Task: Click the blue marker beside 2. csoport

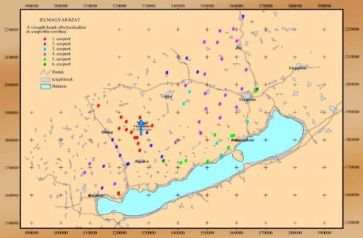Action: click(45, 44)
